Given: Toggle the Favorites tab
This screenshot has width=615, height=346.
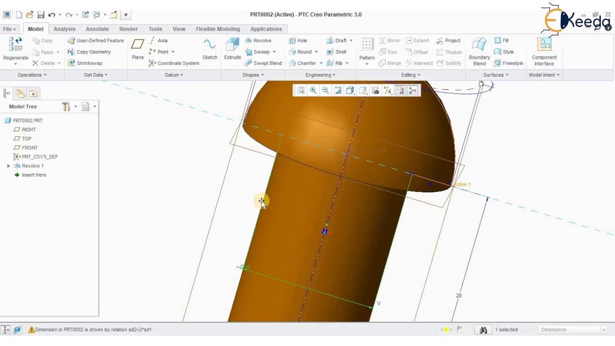Looking at the screenshot, I should click(33, 93).
